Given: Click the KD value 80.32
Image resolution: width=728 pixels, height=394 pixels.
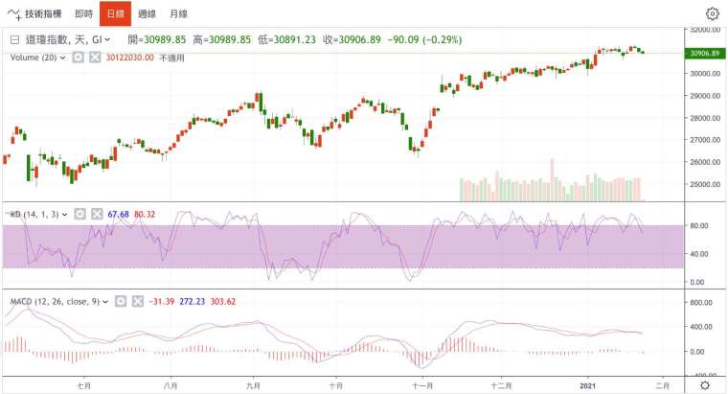Looking at the screenshot, I should click(145, 214).
